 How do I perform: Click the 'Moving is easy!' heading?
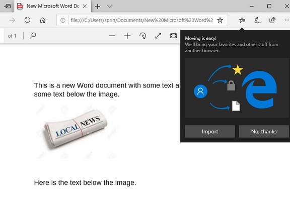coord(201,38)
